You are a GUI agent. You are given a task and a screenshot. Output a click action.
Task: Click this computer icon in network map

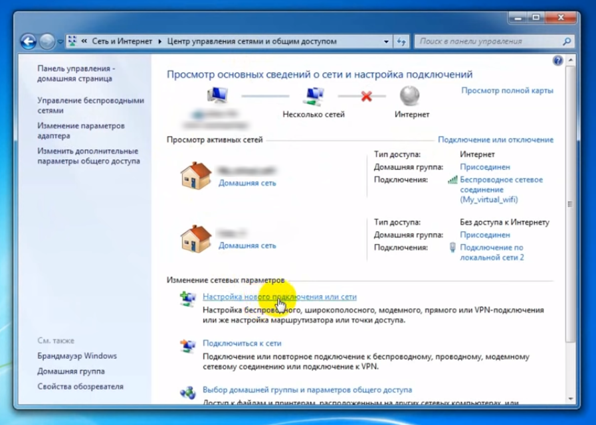(217, 95)
